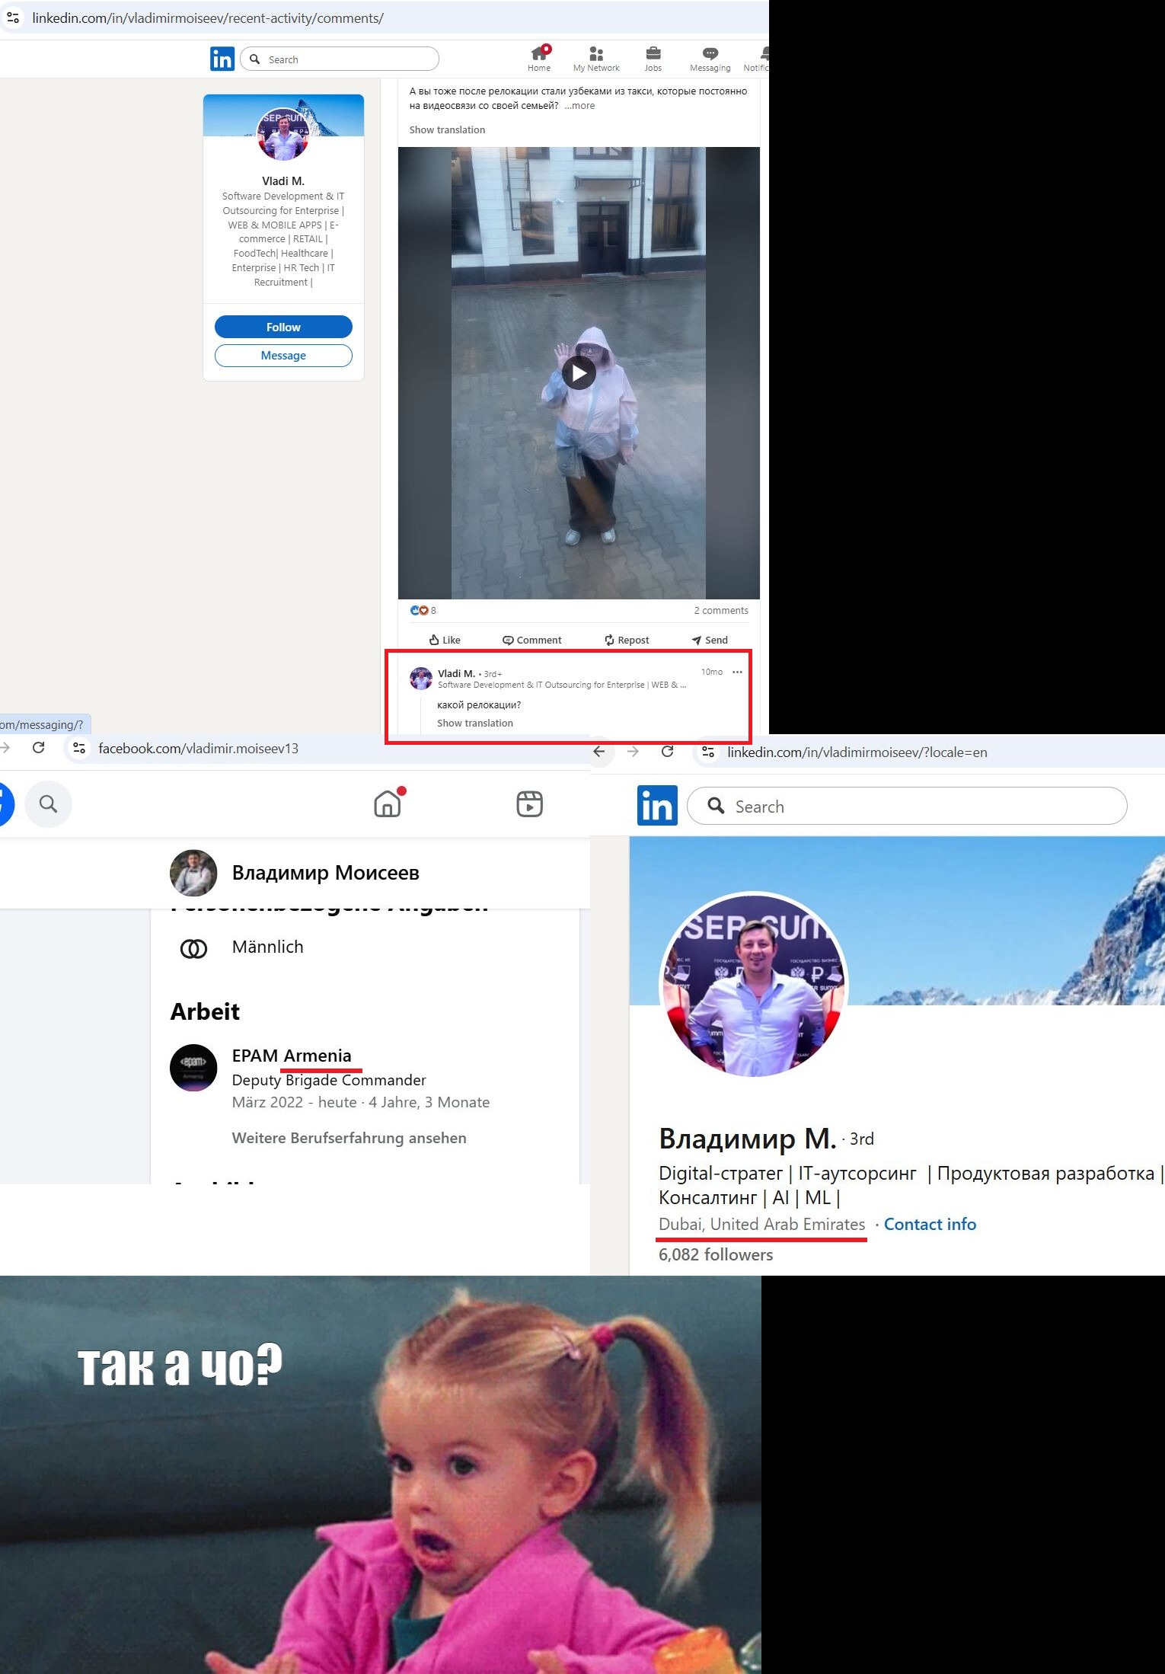Reload the Facebook page
Viewport: 1165px width, 1674px height.
(38, 748)
